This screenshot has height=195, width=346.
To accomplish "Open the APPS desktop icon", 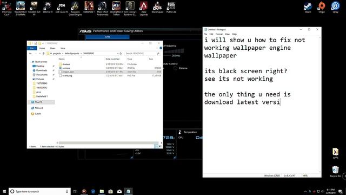I will coord(335,153).
